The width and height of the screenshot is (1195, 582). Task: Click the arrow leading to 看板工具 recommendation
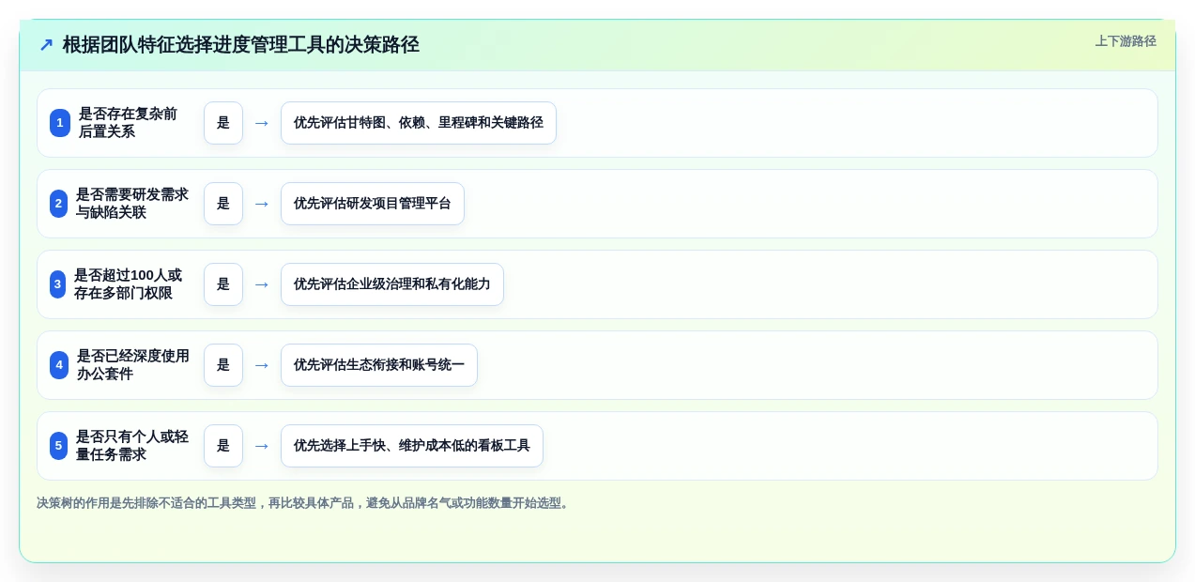[x=262, y=446]
